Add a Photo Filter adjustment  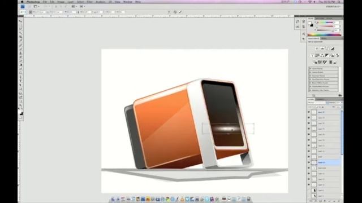pos(332,55)
